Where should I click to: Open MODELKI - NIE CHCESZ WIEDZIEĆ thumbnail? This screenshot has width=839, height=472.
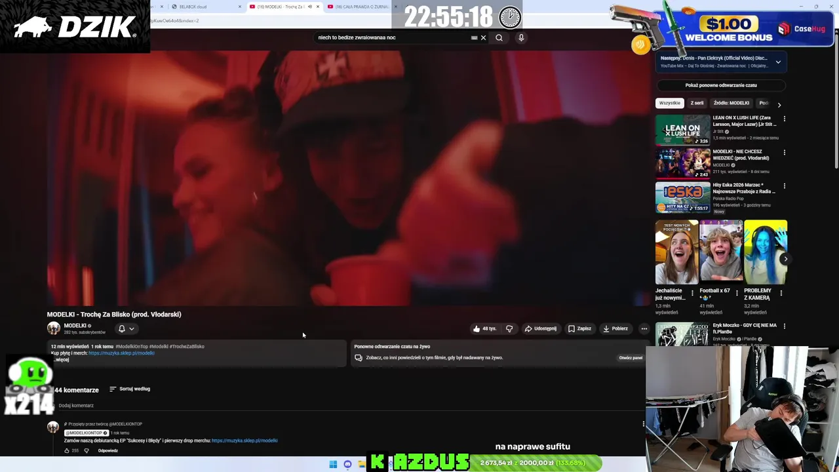click(x=683, y=163)
